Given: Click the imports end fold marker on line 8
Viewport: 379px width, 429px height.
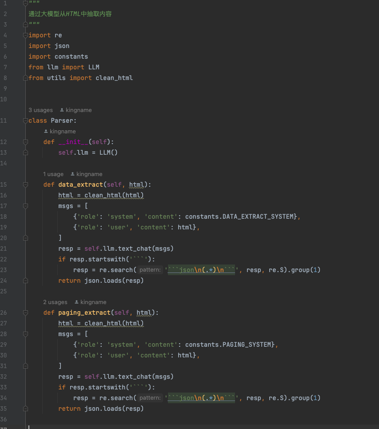Looking at the screenshot, I should [x=25, y=78].
